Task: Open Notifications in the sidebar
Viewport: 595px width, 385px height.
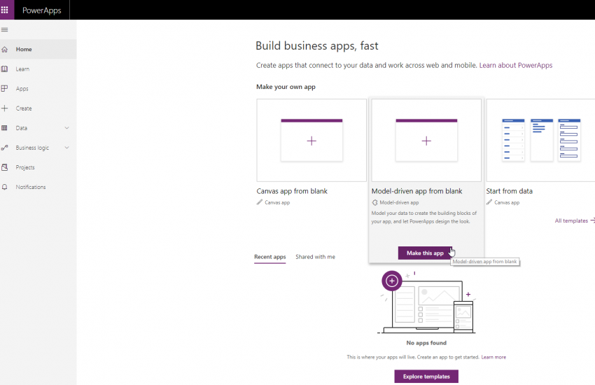Action: point(38,187)
